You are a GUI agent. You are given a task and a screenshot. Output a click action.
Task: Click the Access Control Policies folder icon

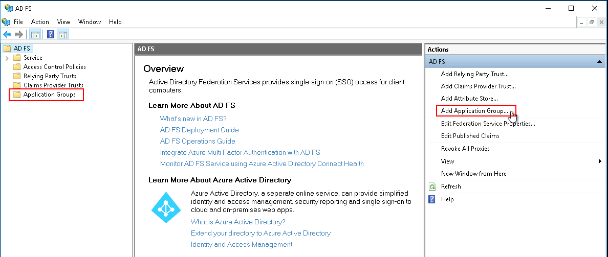pos(17,67)
